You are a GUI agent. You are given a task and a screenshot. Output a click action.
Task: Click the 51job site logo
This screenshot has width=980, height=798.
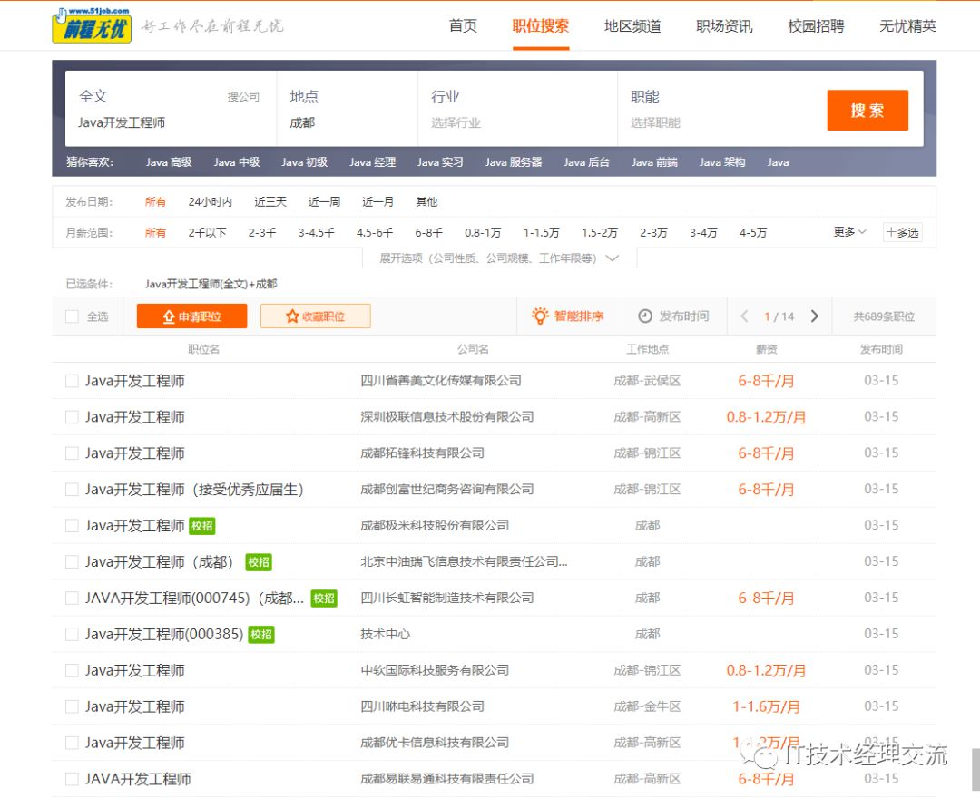(x=92, y=25)
